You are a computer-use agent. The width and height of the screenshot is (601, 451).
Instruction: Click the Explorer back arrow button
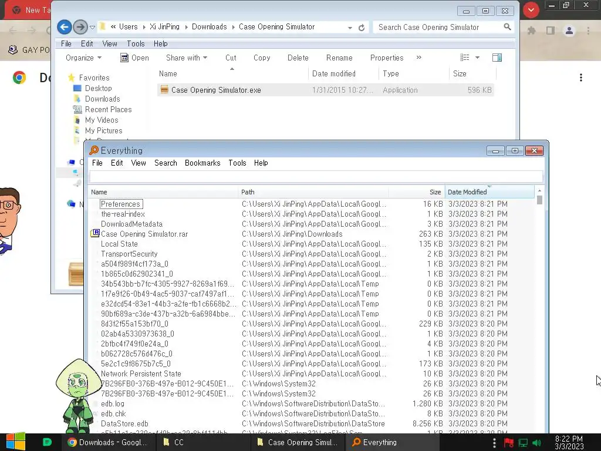pyautogui.click(x=65, y=27)
